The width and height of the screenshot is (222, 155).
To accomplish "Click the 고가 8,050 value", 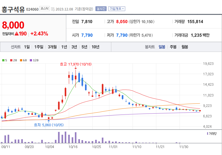I will pyautogui.click(x=122, y=22).
